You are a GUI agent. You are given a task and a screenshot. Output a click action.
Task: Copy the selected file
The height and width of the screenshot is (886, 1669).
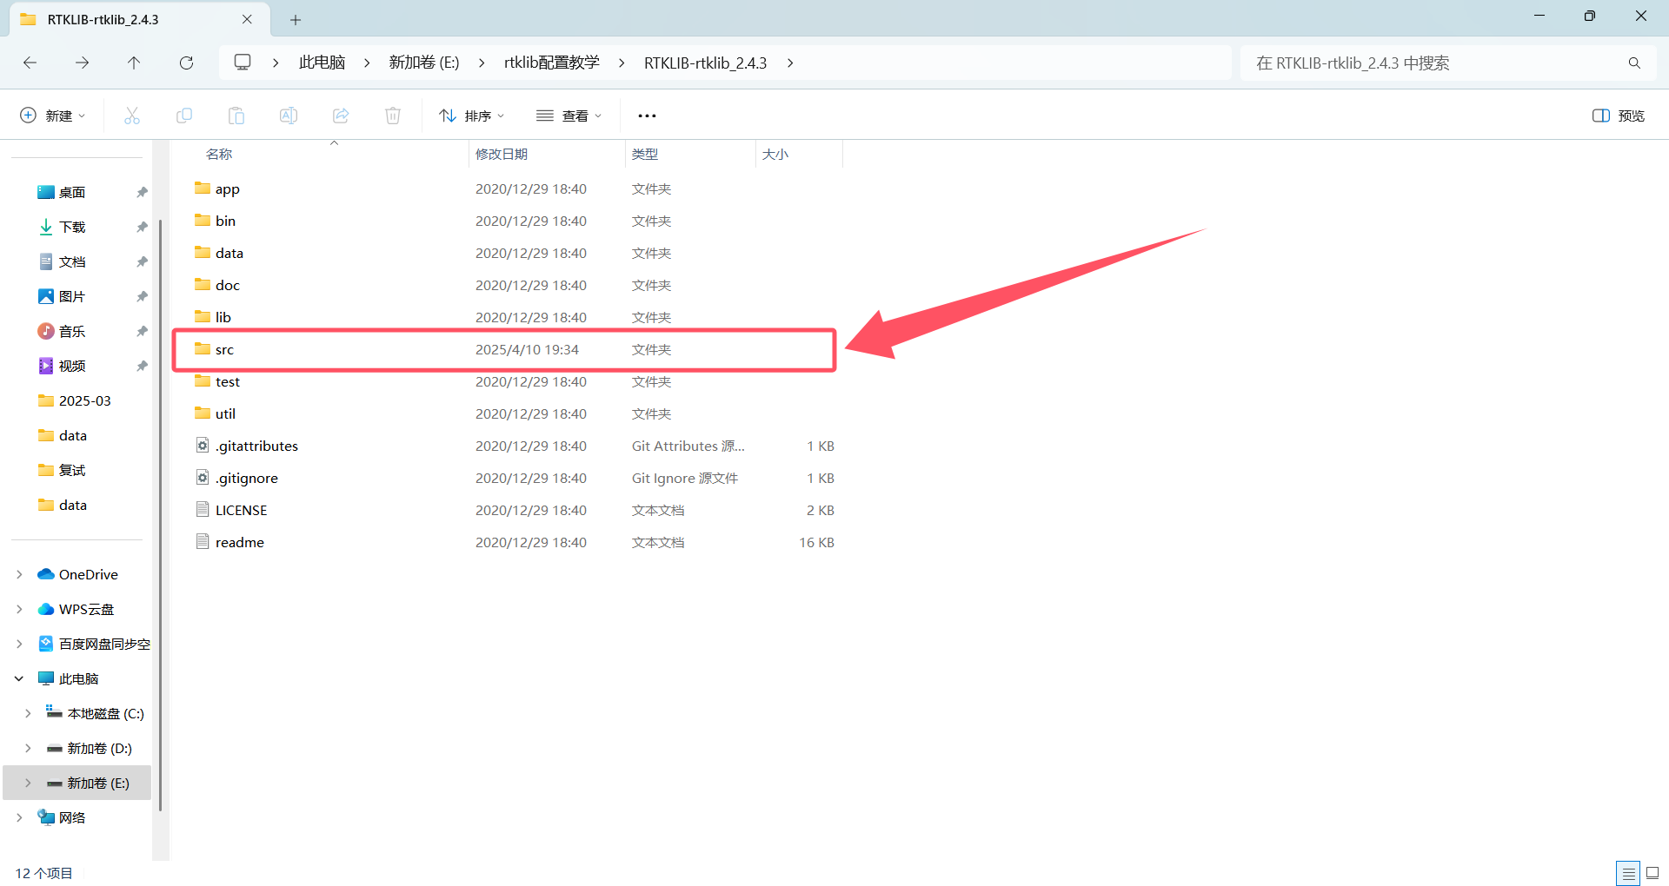point(184,115)
